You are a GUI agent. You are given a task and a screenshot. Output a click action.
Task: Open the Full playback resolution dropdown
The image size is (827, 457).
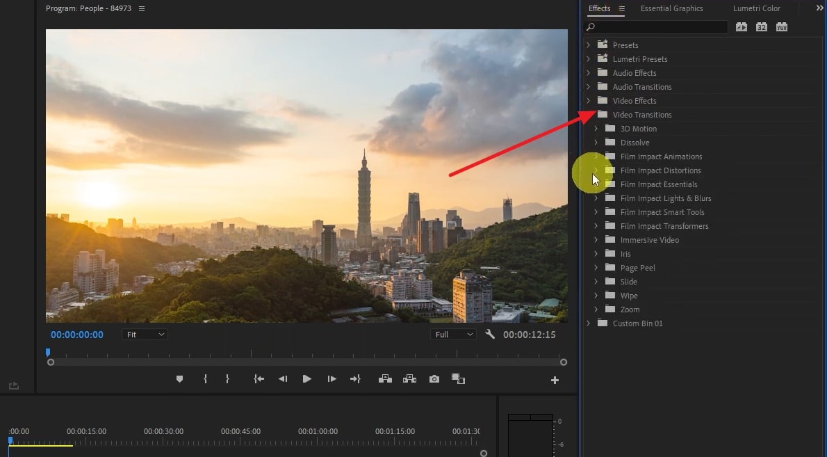click(x=453, y=335)
